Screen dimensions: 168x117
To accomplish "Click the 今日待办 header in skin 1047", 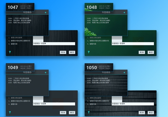I will (27, 12).
